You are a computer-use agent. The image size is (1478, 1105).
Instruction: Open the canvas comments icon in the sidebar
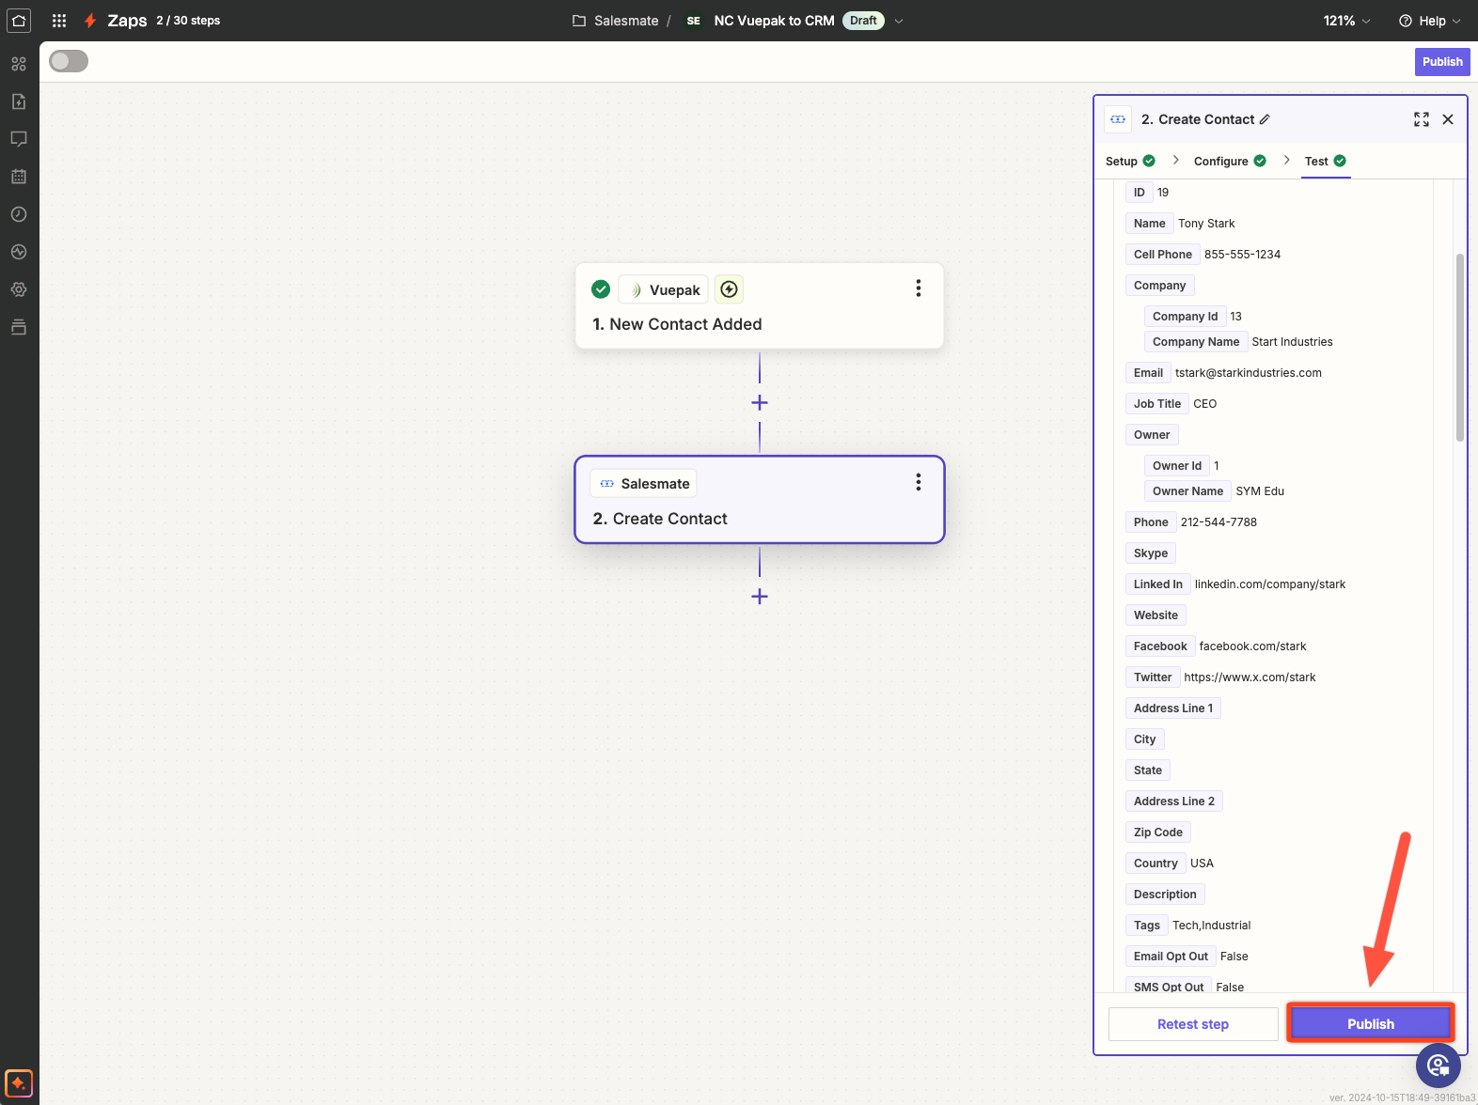pos(19,139)
